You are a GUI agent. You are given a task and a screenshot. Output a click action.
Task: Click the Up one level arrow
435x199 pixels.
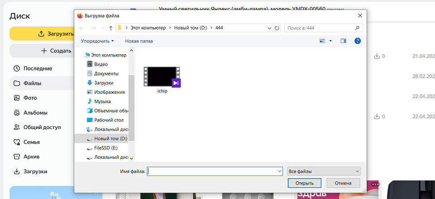[111, 28]
